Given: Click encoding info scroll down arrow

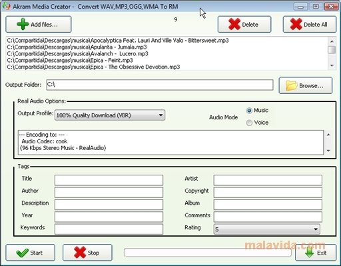Looking at the screenshot, I should [328, 151].
